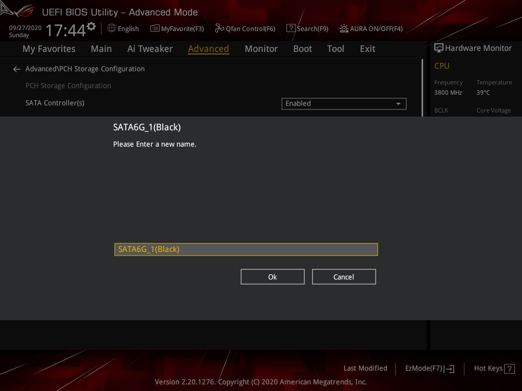522x391 pixels.
Task: Open the Qfan Control fan icon
Action: click(x=219, y=29)
